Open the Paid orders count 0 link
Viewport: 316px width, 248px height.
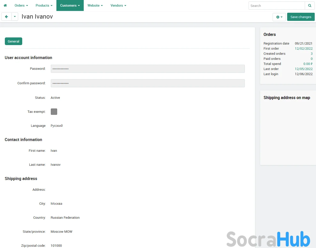311,59
